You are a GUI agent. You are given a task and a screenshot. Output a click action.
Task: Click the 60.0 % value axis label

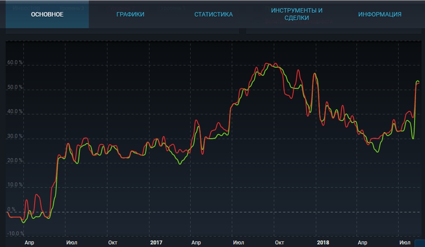(15, 63)
